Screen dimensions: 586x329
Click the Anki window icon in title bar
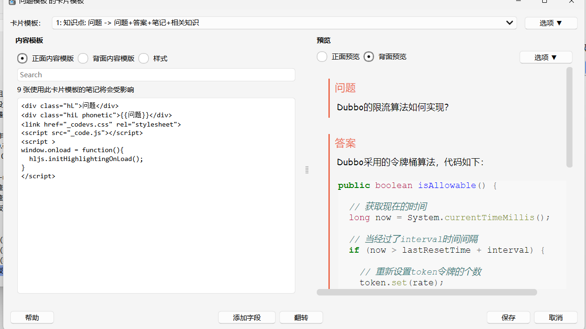point(12,2)
